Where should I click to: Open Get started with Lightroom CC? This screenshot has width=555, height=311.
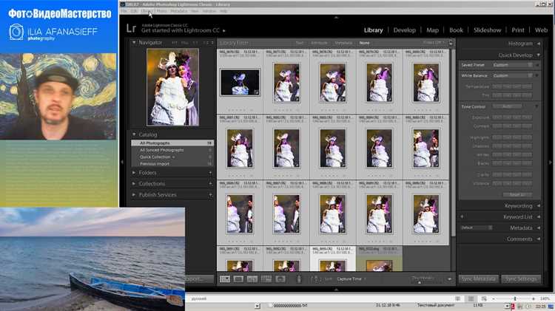pos(180,31)
